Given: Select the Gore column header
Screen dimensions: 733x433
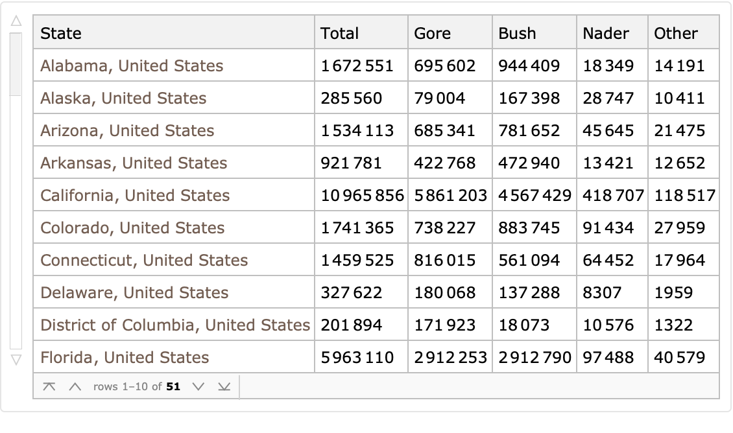Looking at the screenshot, I should coord(432,33).
